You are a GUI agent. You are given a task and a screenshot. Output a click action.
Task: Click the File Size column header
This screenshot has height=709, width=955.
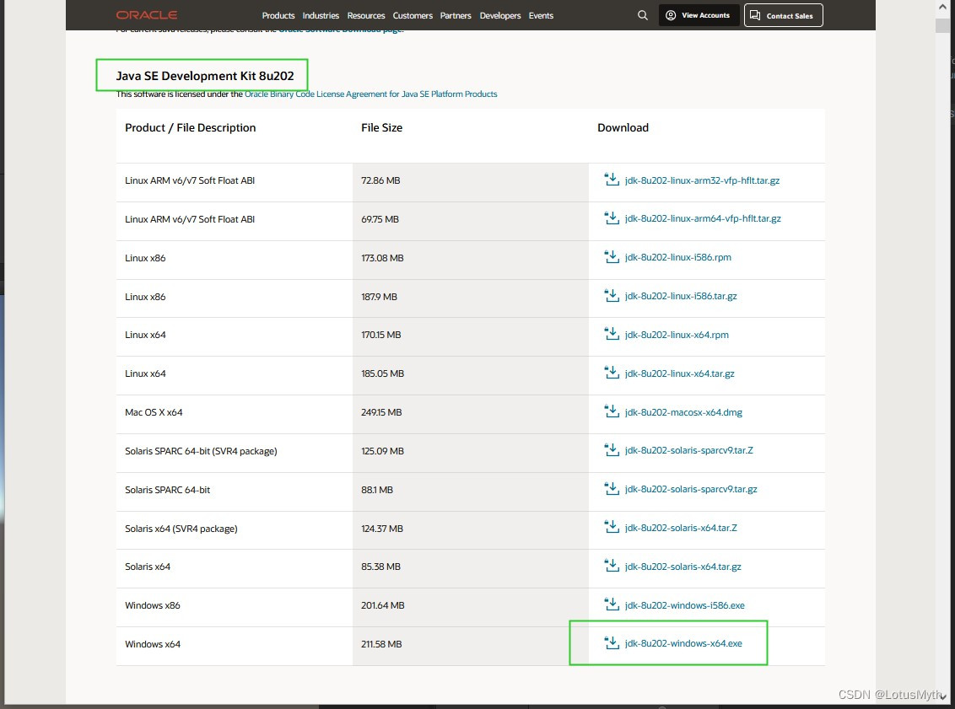pyautogui.click(x=382, y=128)
